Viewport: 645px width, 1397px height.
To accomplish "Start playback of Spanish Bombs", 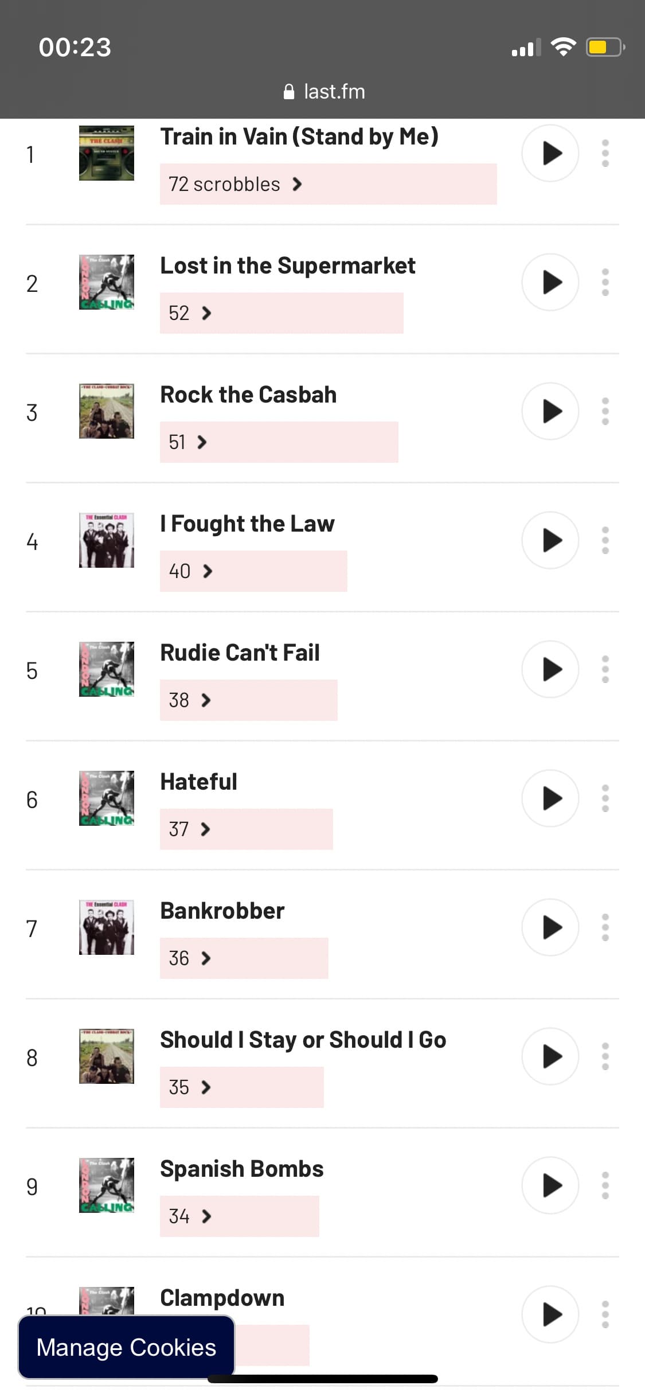I will point(550,1185).
